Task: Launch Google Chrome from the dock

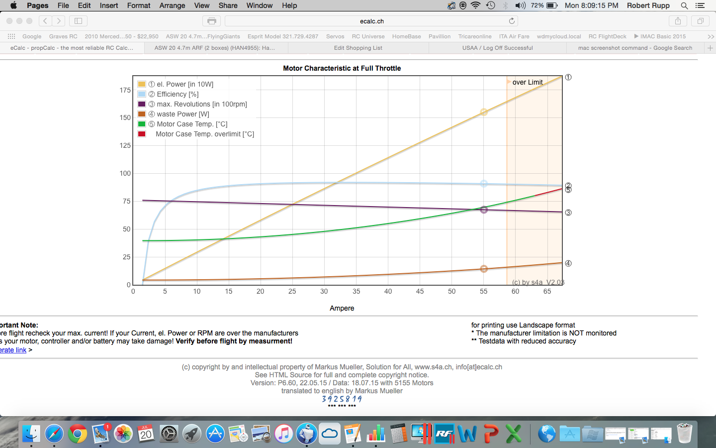Action: point(78,434)
